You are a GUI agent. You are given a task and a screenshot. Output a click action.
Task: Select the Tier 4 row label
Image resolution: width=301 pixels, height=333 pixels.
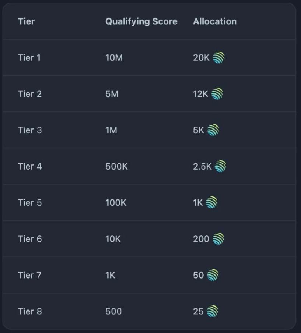(x=30, y=166)
